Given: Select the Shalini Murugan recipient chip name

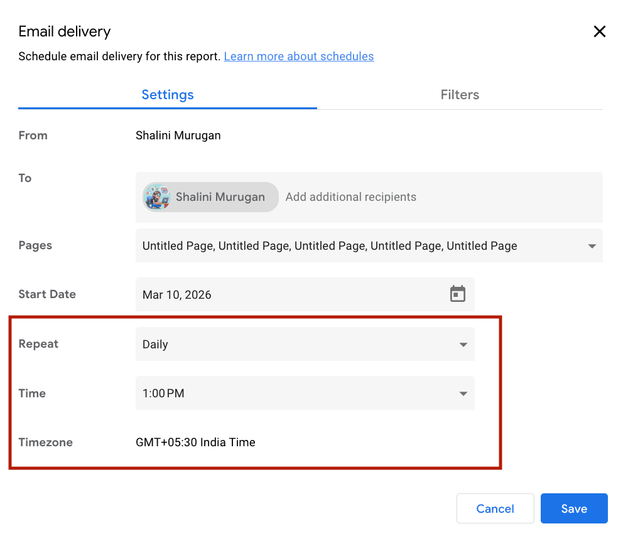Looking at the screenshot, I should (220, 197).
